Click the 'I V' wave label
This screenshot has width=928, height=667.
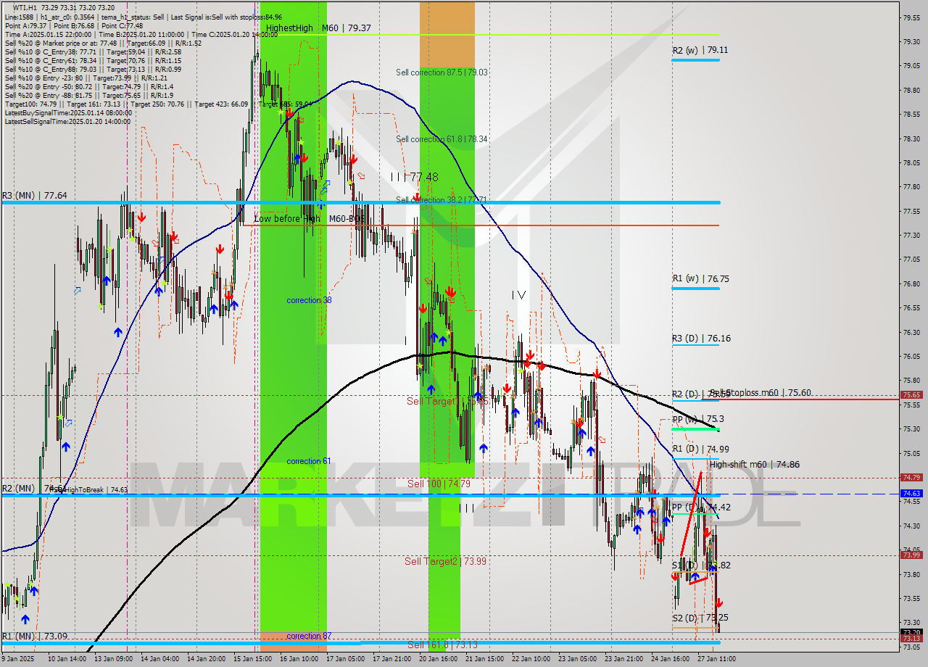[x=518, y=295]
